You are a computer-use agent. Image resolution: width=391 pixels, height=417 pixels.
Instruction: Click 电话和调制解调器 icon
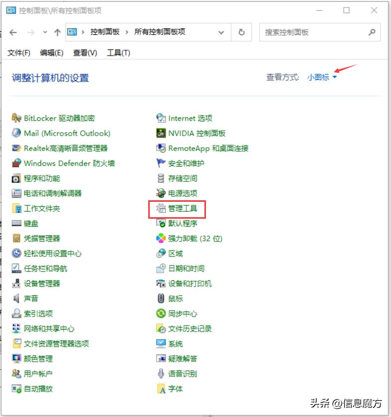click(x=16, y=193)
